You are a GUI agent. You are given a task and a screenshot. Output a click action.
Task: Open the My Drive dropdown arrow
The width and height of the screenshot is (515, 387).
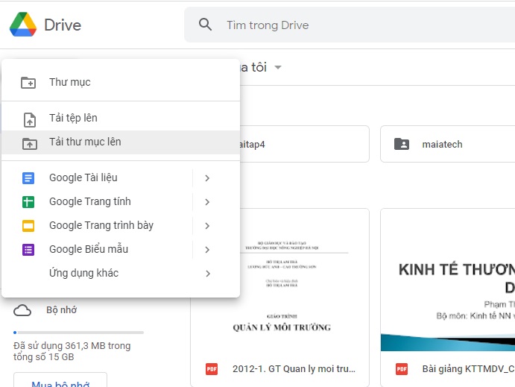pyautogui.click(x=278, y=67)
